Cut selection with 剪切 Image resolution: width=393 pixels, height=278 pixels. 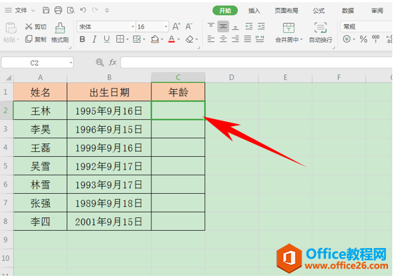click(36, 26)
